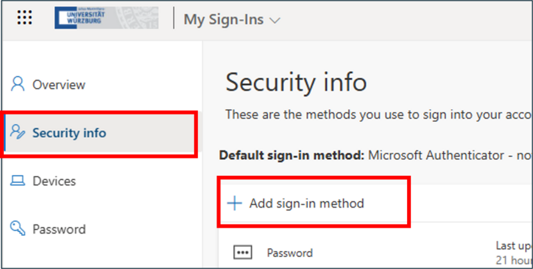Click the My Sign-Ins title text
This screenshot has width=533, height=269.
(x=223, y=20)
